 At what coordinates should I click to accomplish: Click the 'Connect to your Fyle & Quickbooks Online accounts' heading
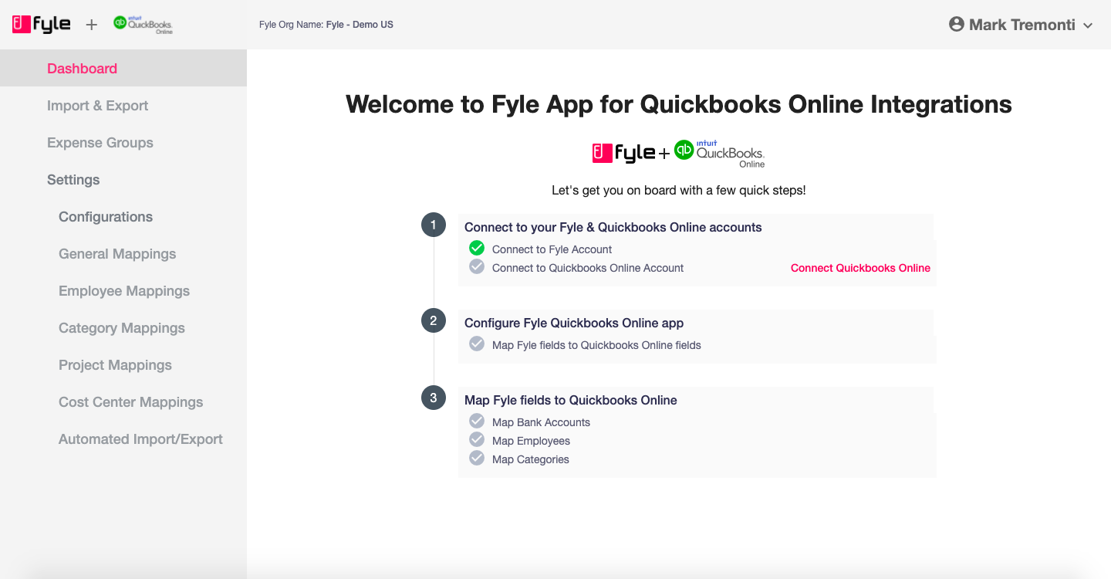pos(613,228)
